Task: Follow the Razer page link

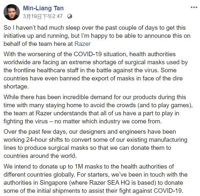Action: 83,44
